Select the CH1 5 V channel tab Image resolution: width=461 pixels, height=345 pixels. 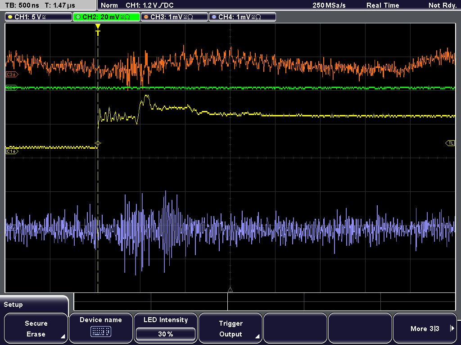(39, 17)
